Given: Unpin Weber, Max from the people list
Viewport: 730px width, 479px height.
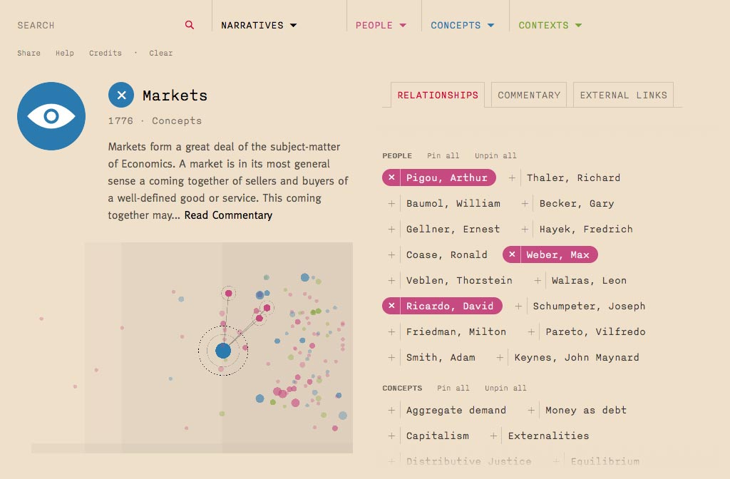Looking at the screenshot, I should coord(512,254).
